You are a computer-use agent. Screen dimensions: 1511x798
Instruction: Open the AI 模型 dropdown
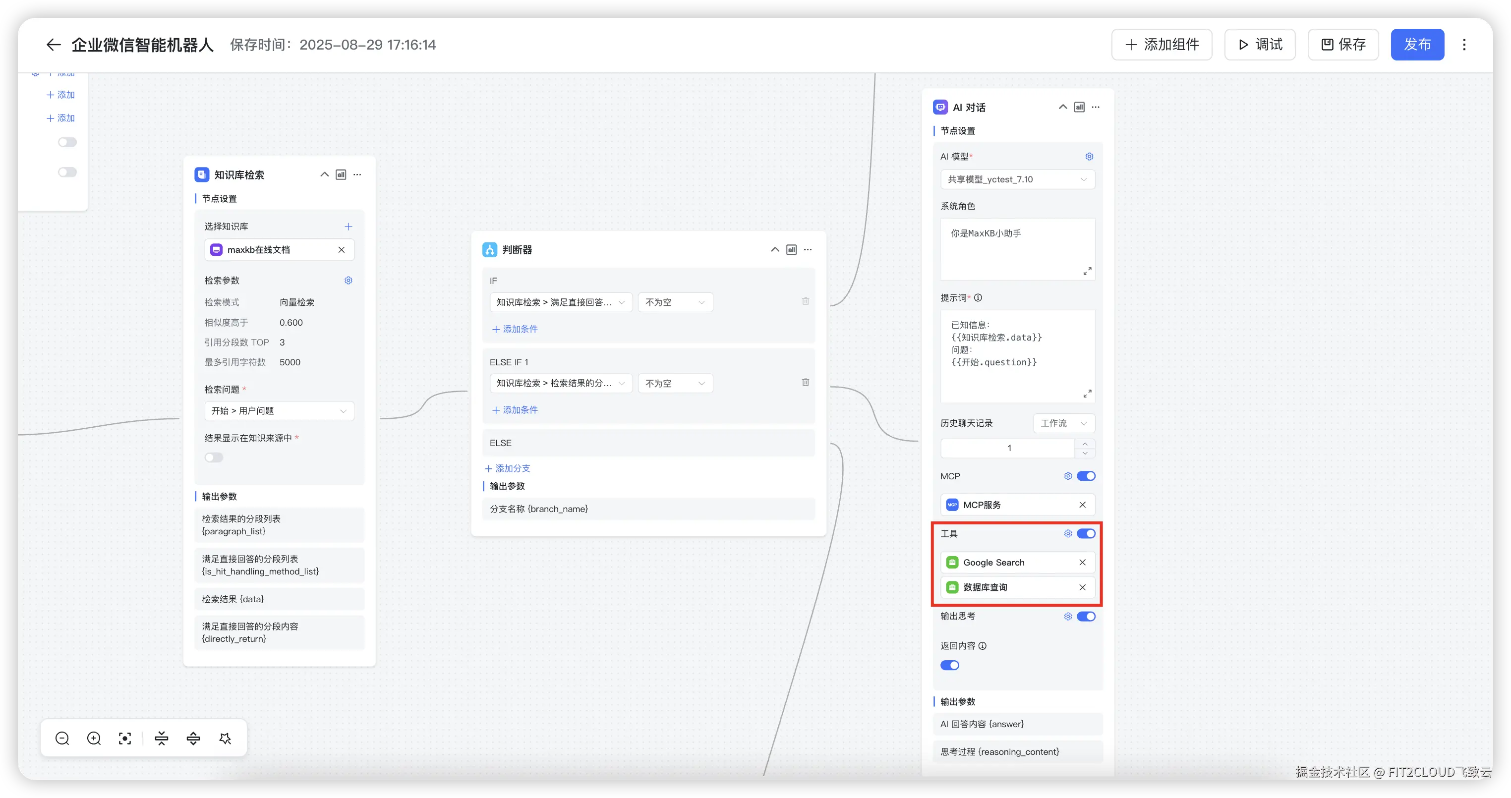click(1017, 179)
